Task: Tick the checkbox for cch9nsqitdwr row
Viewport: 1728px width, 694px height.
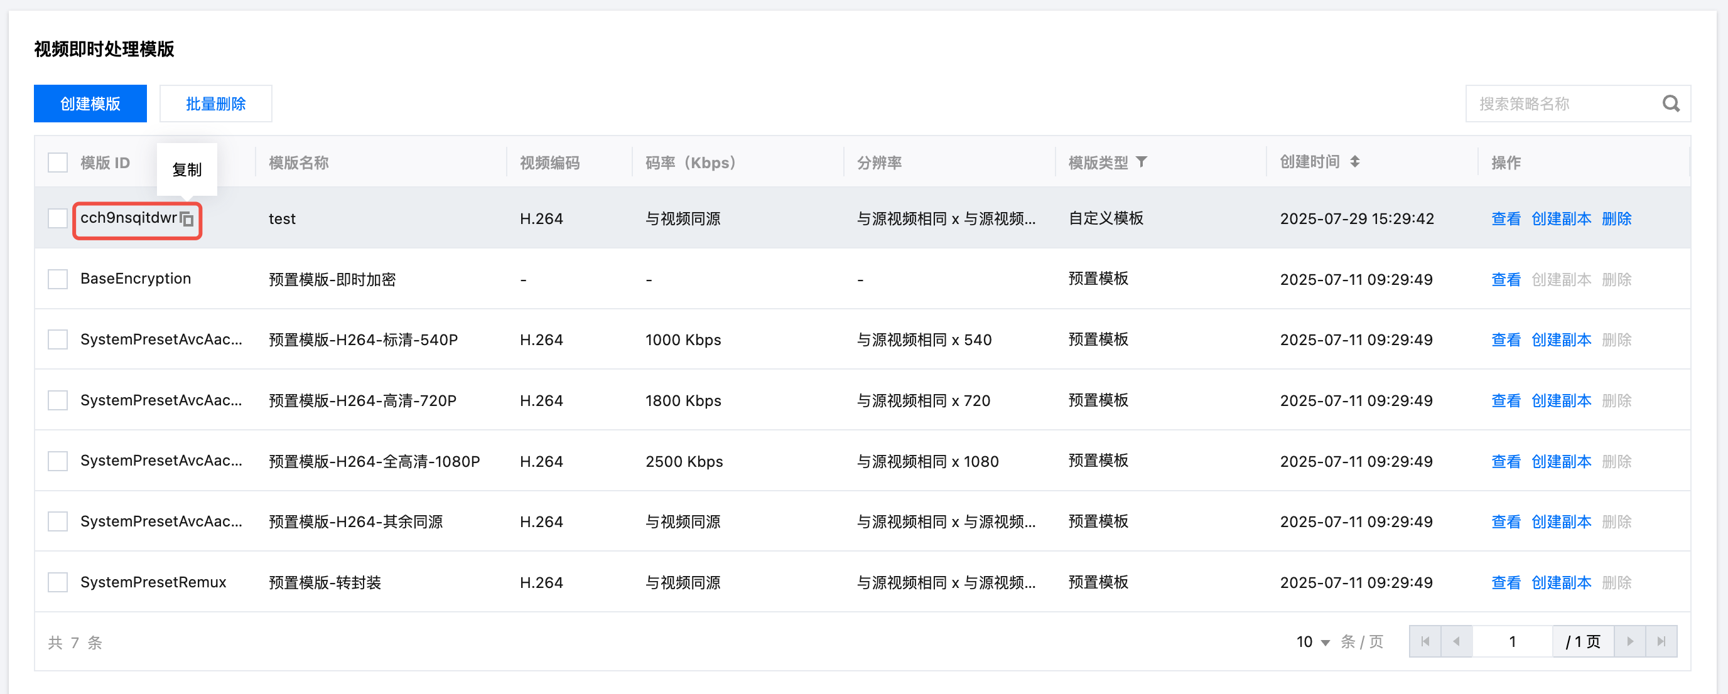Action: (58, 218)
